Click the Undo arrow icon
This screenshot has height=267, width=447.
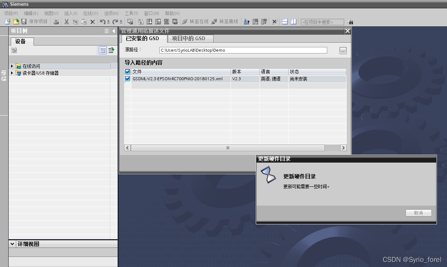click(x=103, y=22)
